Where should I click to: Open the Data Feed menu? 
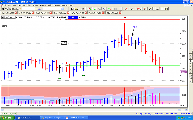coord(21,5)
